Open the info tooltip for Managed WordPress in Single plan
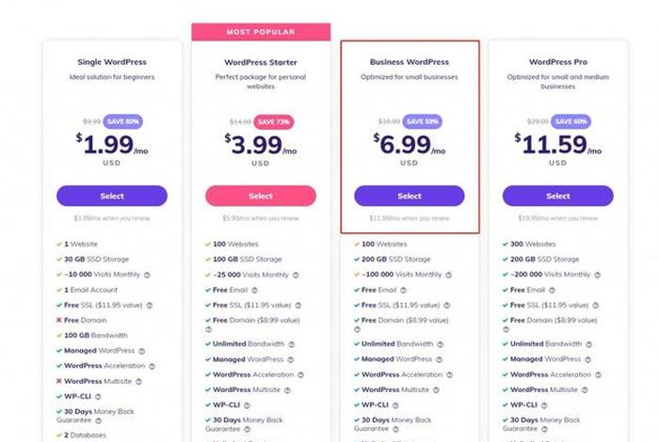Viewport: 659px width, 442px height. coord(142,351)
